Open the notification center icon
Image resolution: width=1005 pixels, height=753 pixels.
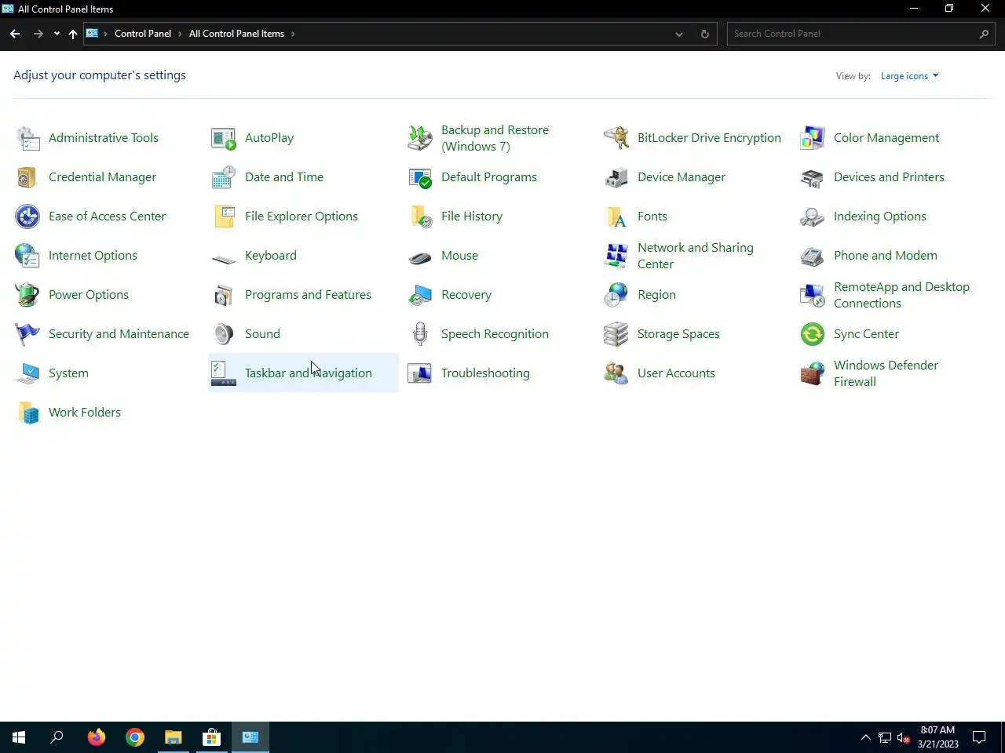tap(979, 737)
